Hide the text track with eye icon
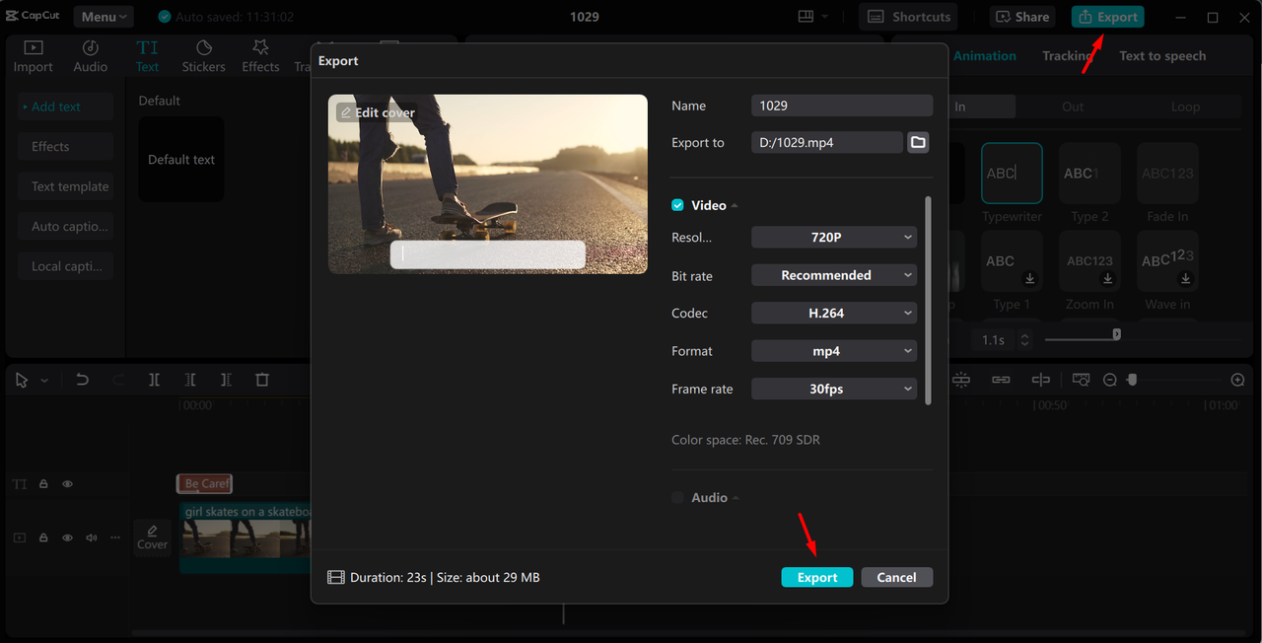Viewport: 1262px width, 643px height. pos(68,484)
